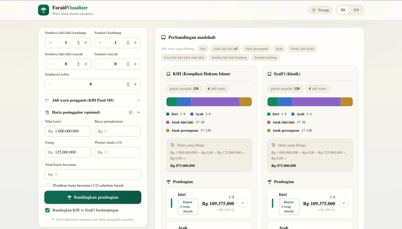This screenshot has height=229, width=402.
Task: Increase Saudara laki-laki kandung with plus icon
Action: coord(86,43)
